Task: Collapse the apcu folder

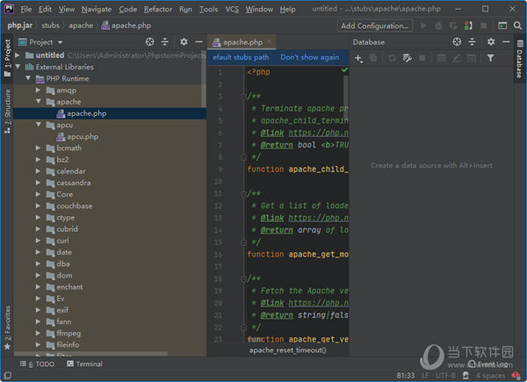Action: 38,125
